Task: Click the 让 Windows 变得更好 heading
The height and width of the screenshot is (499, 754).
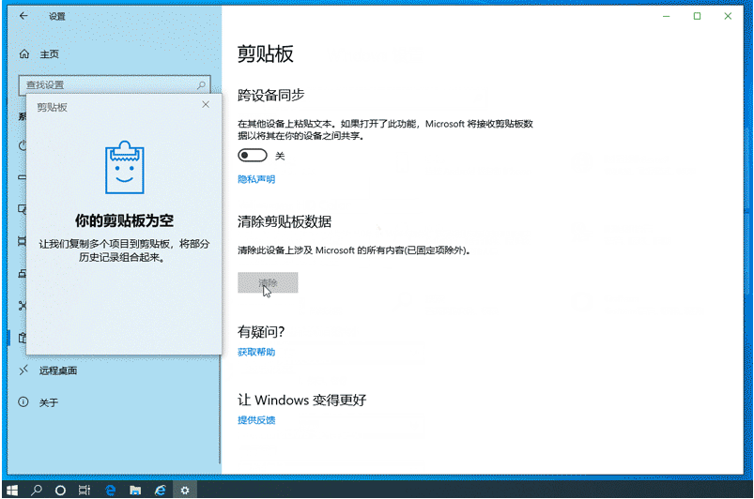Action: click(x=302, y=400)
